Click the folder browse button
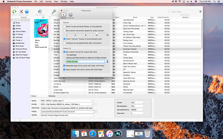This screenshot has width=223, height=139. coord(95,112)
